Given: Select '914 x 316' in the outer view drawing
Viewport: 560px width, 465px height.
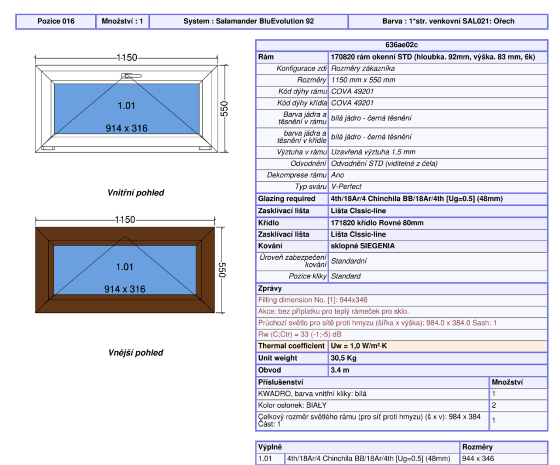Looking at the screenshot, I should pyautogui.click(x=125, y=289).
